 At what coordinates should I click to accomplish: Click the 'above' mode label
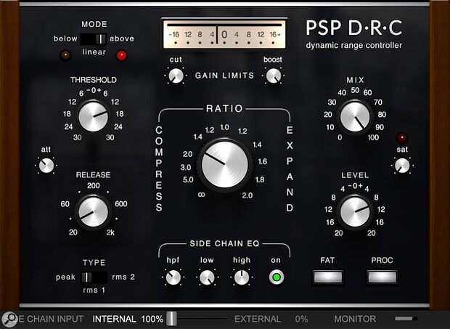(122, 38)
